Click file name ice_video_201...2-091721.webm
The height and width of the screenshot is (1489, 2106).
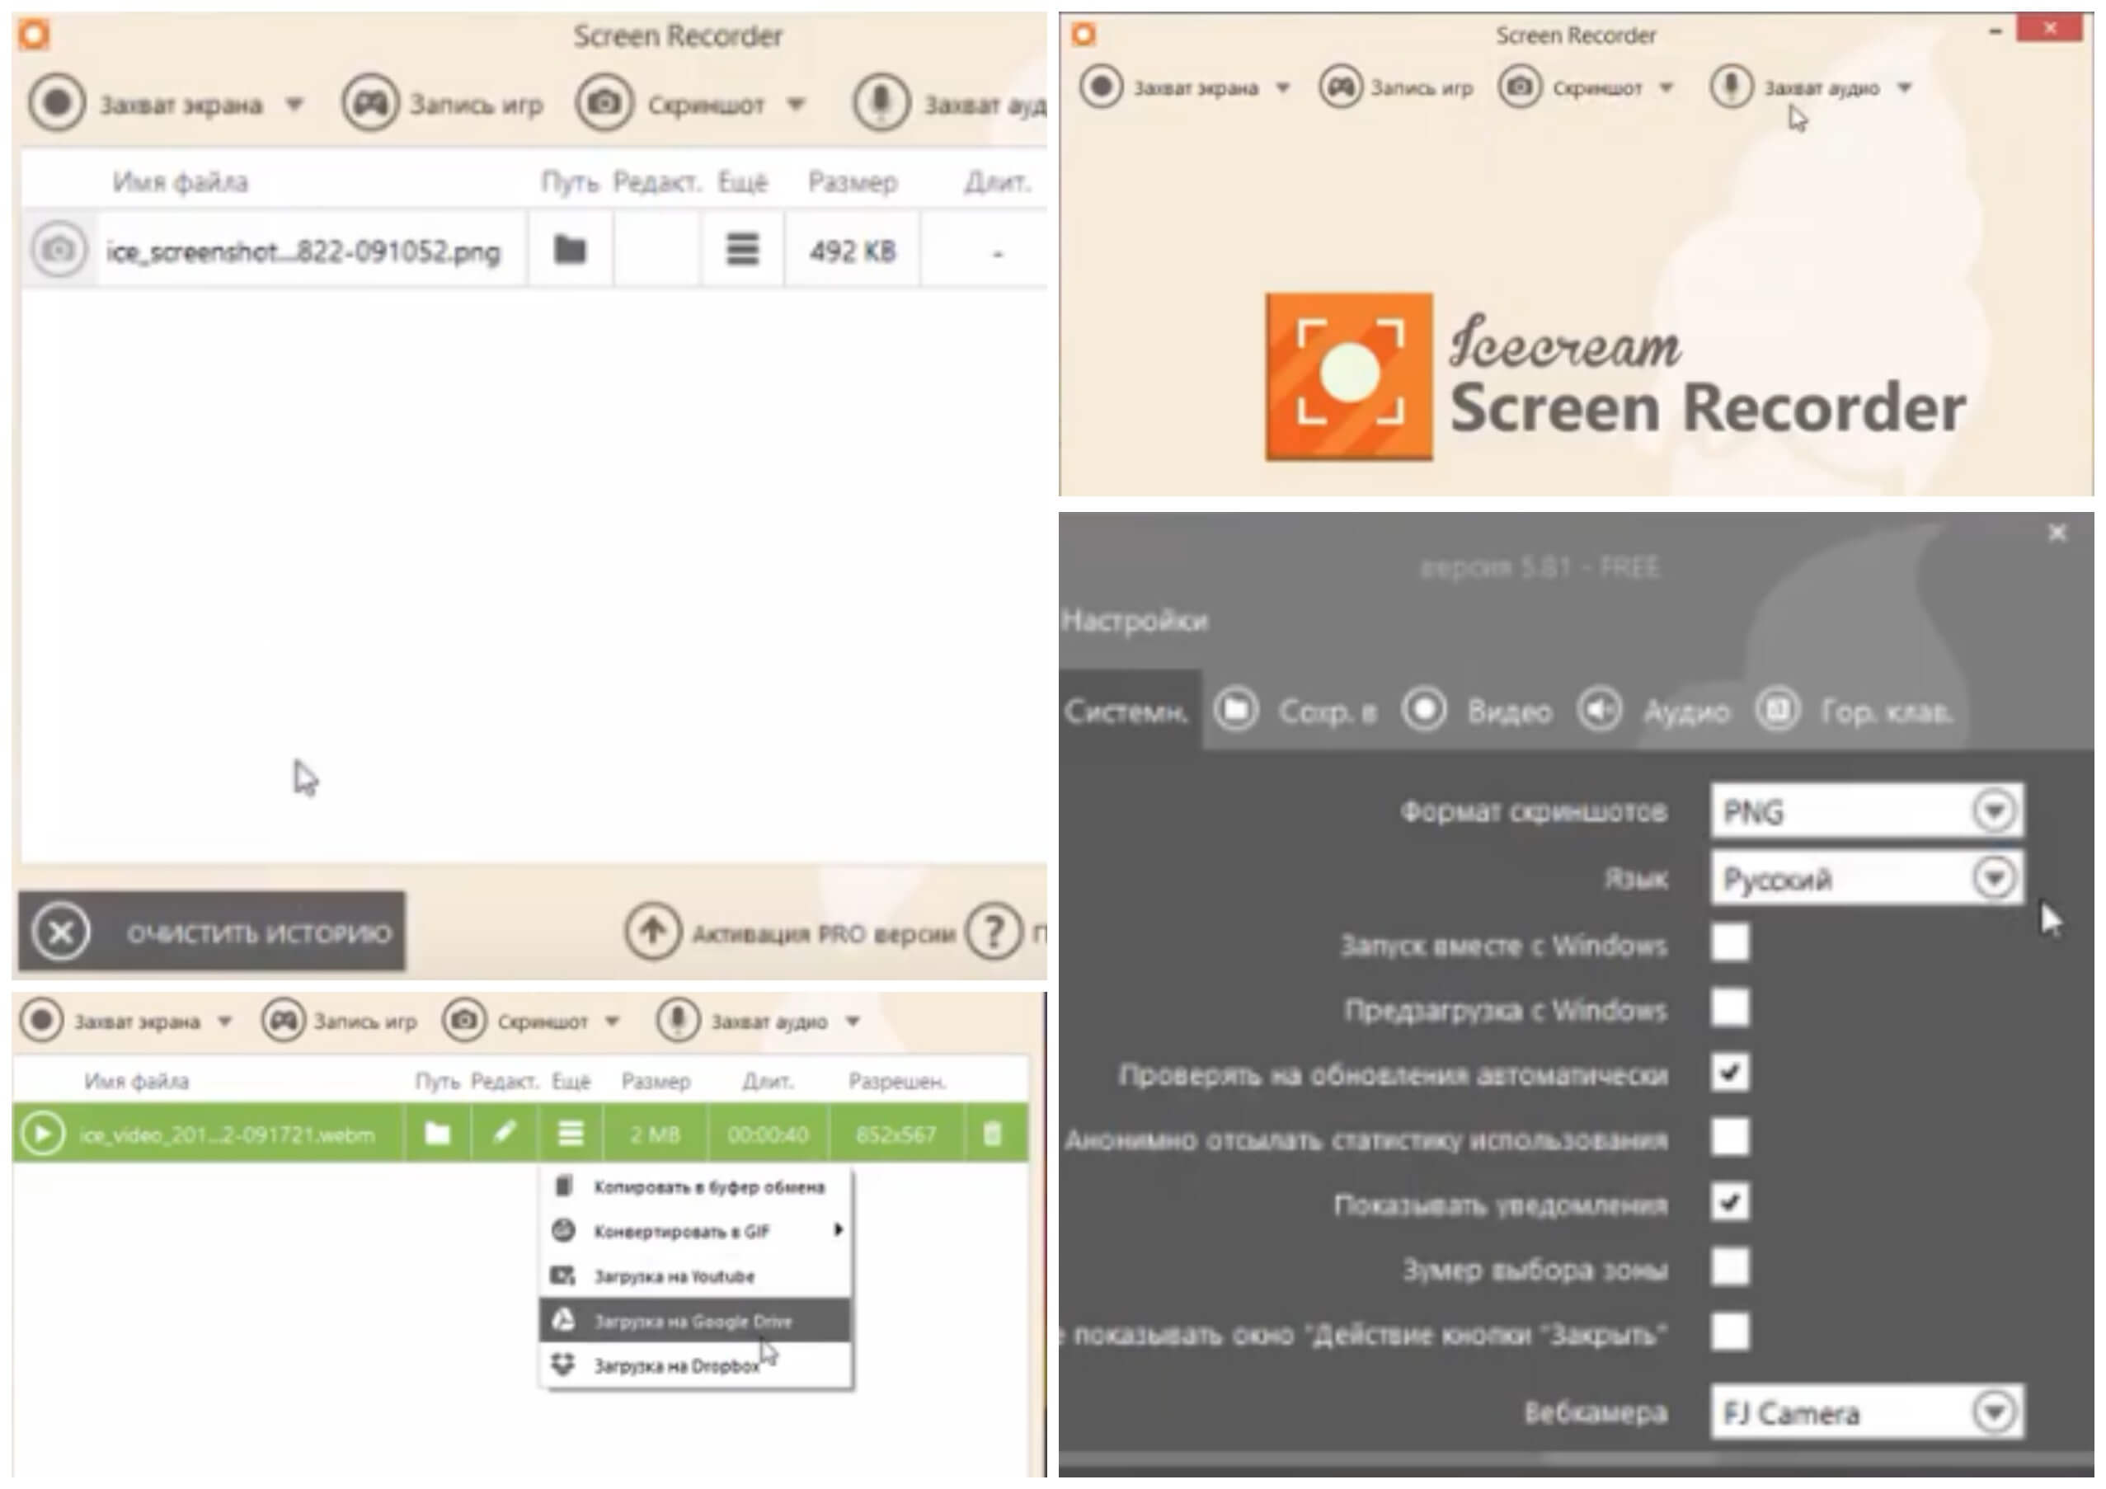(228, 1135)
